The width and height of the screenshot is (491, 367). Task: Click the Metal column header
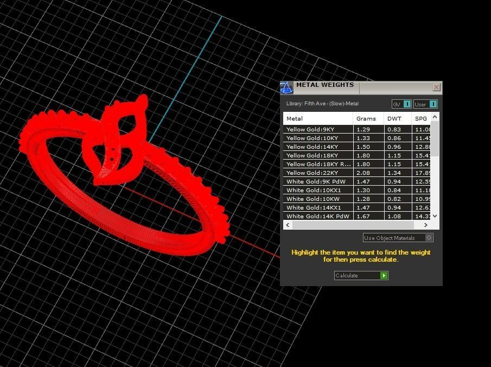tap(318, 118)
